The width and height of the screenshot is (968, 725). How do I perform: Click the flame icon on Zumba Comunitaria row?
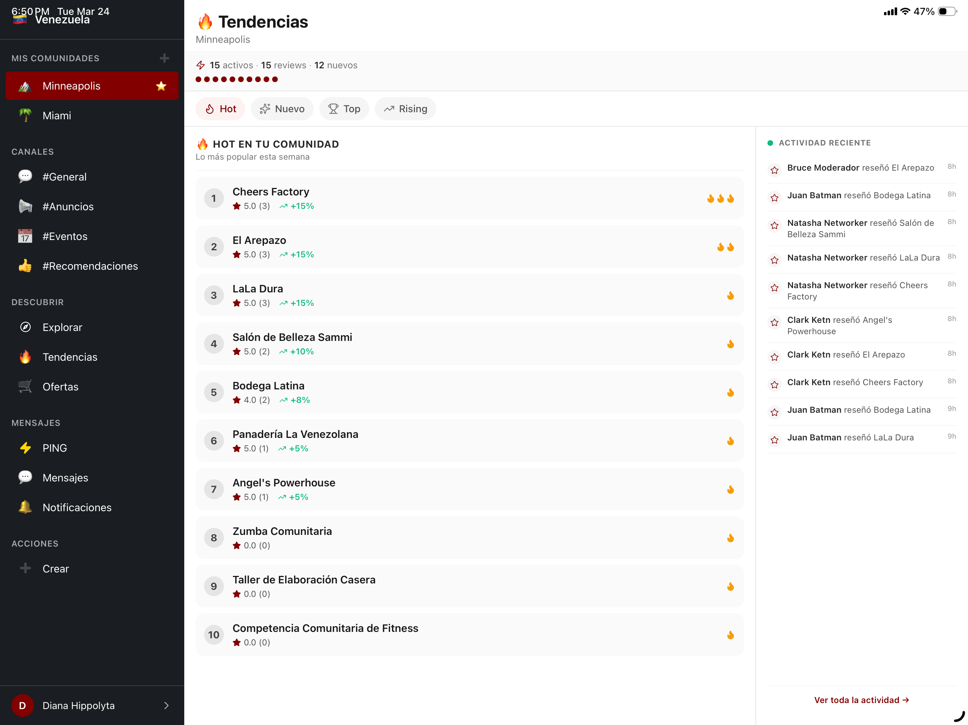pos(730,538)
